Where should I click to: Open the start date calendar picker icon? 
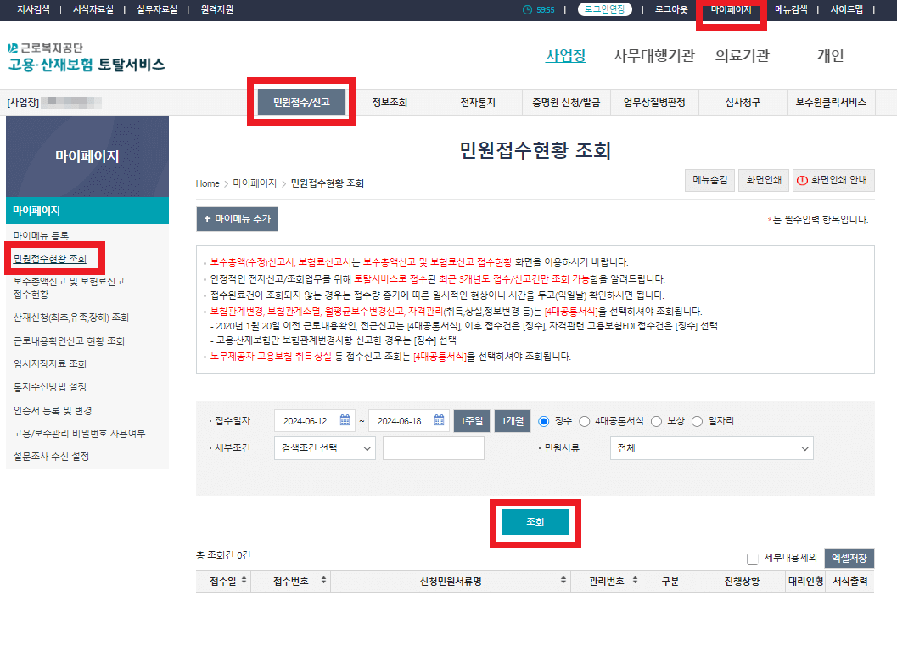pos(344,419)
